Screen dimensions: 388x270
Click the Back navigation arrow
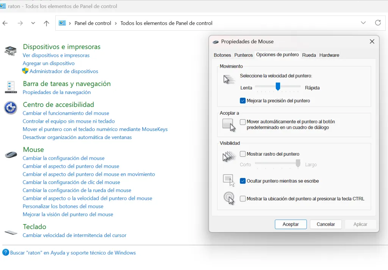tap(5, 23)
